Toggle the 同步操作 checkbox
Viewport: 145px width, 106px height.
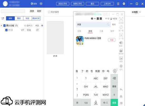coord(49,12)
